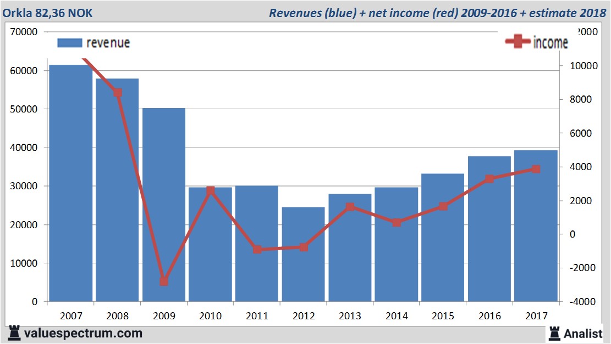Select the 2014 revenue bar
This screenshot has height=344, width=611.
(397, 244)
